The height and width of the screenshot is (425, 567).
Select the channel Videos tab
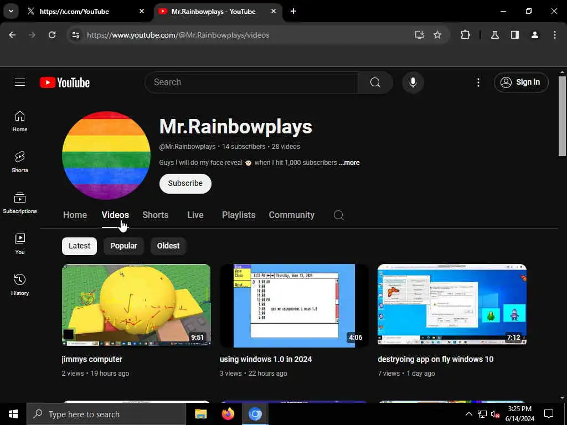(115, 215)
